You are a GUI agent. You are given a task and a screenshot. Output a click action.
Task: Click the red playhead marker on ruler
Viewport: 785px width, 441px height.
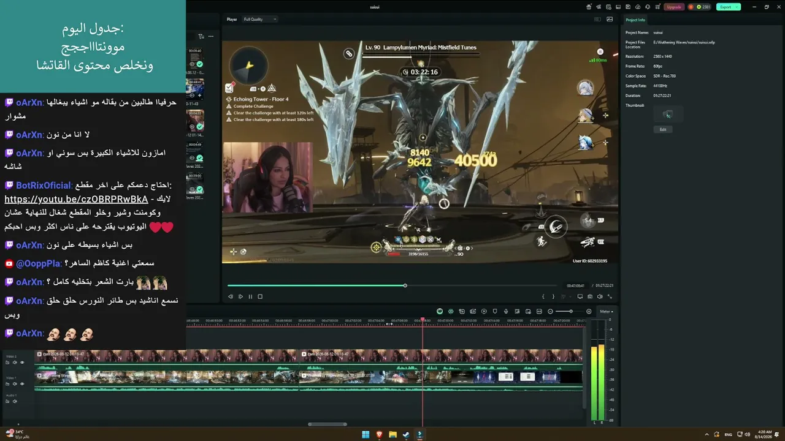423,320
